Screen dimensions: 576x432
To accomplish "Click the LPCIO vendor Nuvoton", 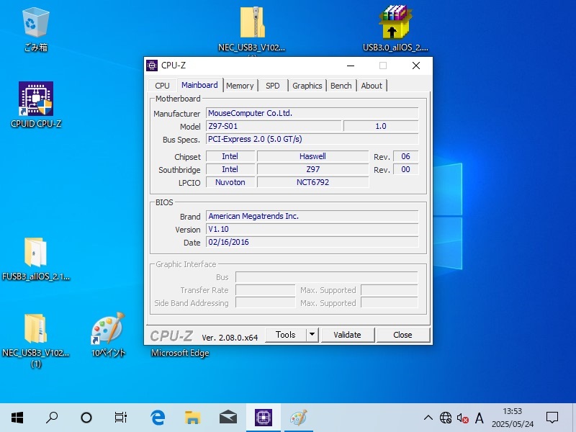I will pos(230,182).
